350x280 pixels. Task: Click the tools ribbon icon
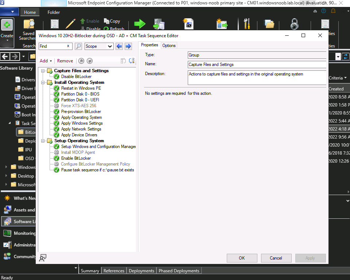point(247,24)
